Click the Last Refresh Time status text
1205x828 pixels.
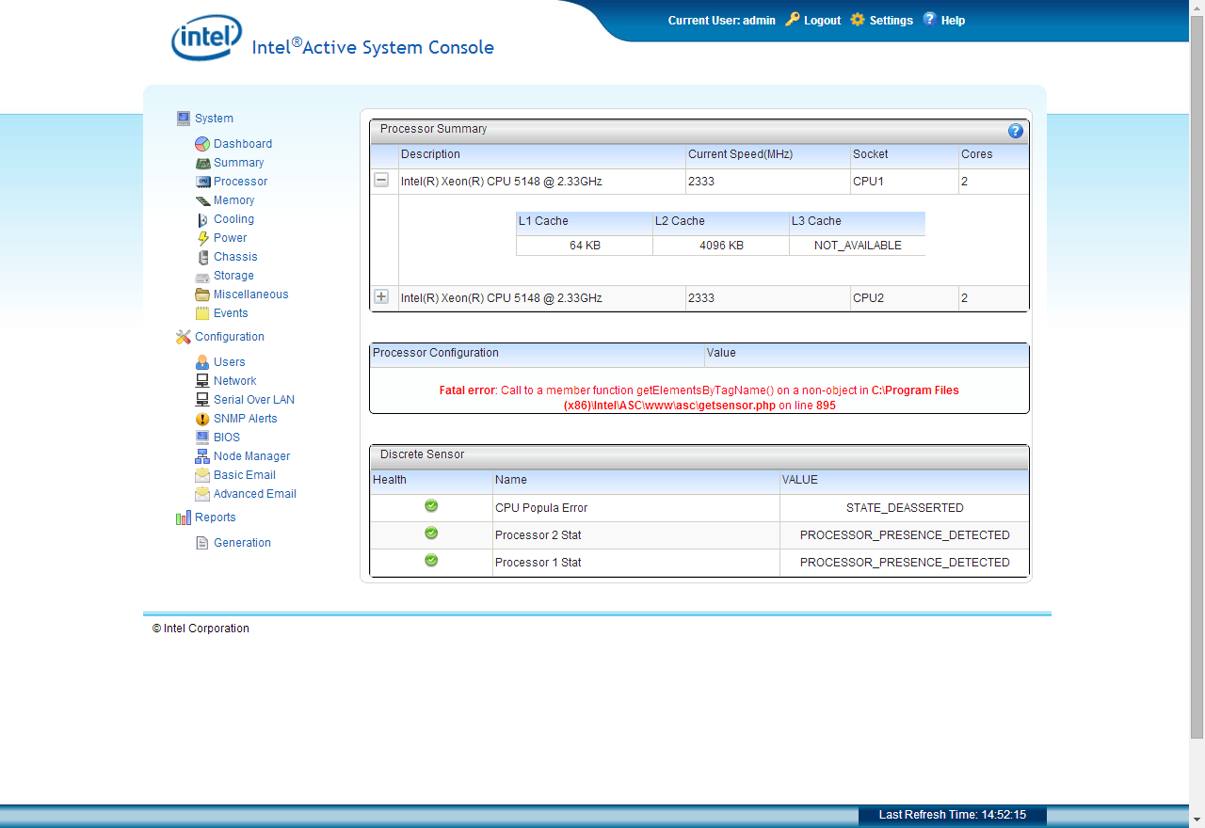pos(953,815)
